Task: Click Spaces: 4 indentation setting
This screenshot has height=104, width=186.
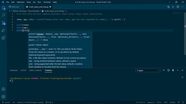Action: click(151, 102)
